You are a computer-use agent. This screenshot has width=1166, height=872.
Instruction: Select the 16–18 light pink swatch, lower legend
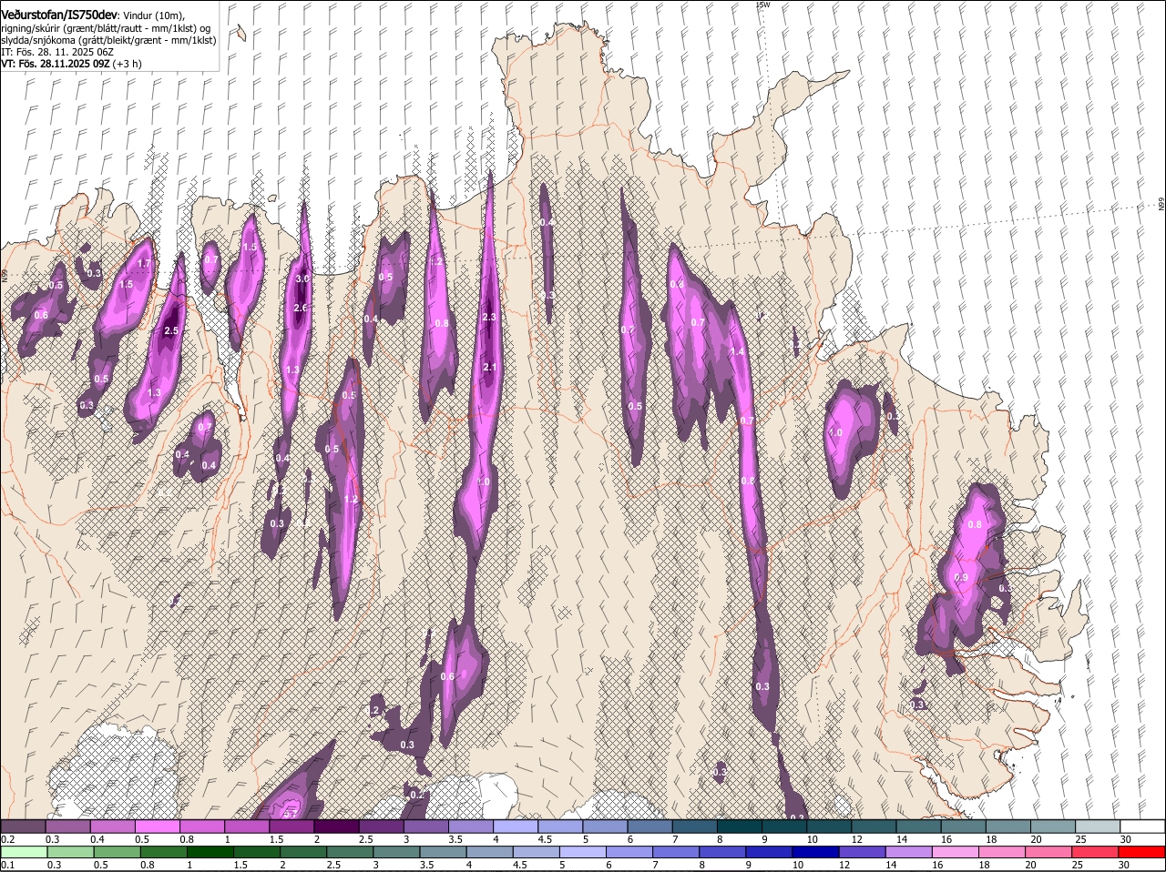(956, 852)
